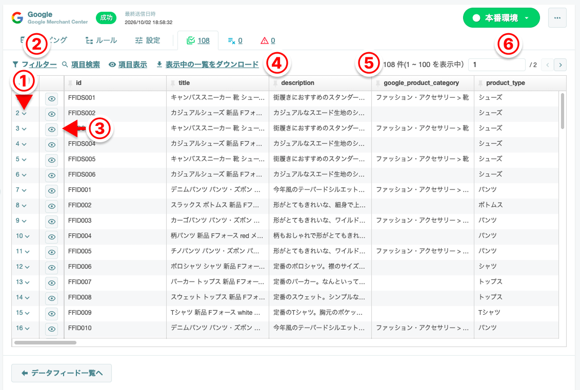This screenshot has width=580, height=390.
Task: Switch to the 設定 tab
Action: (x=148, y=40)
